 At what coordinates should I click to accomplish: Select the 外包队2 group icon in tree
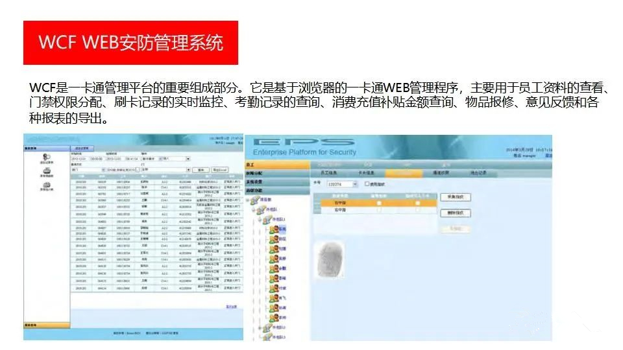click(x=267, y=328)
